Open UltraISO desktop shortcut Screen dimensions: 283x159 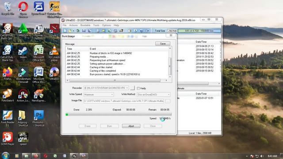[x=54, y=73]
